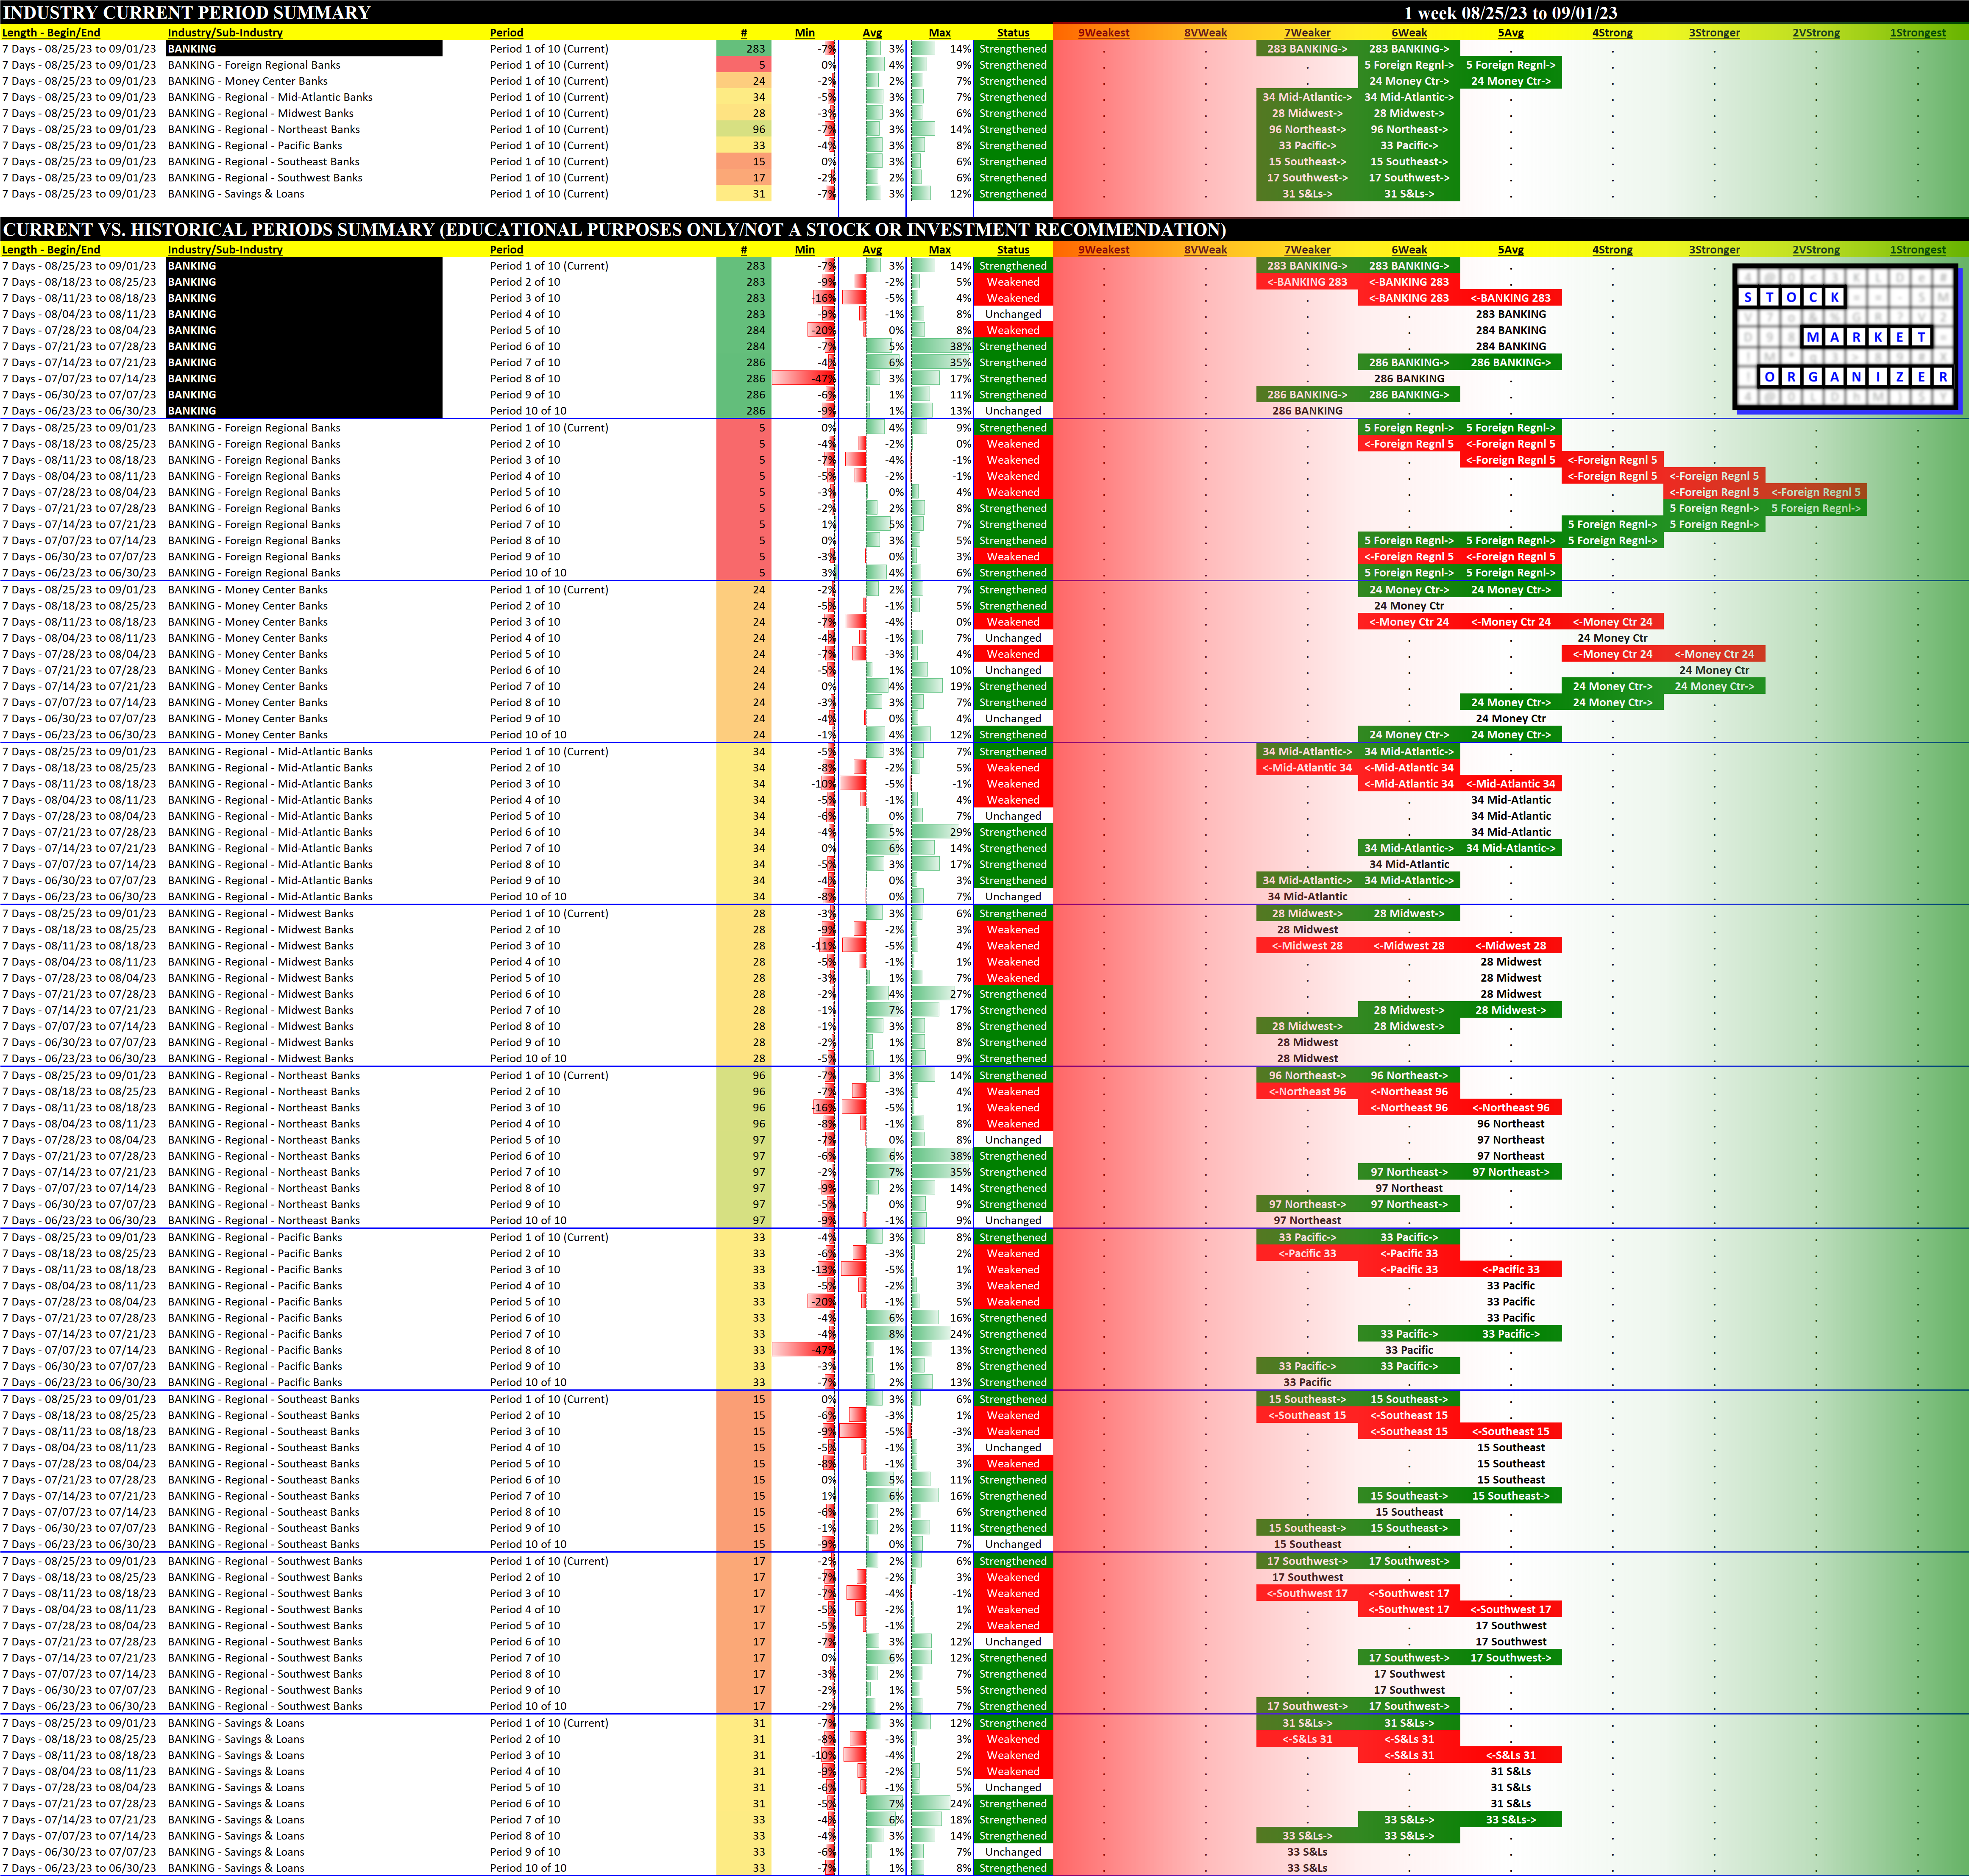1969x1876 pixels.
Task: Click the red '<-Foreign Regnl 5' cell under 2VStrong
Action: (x=1815, y=492)
